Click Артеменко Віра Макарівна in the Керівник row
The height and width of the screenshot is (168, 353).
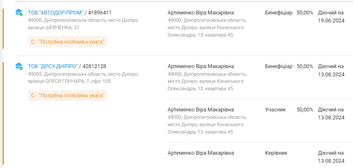point(201,153)
